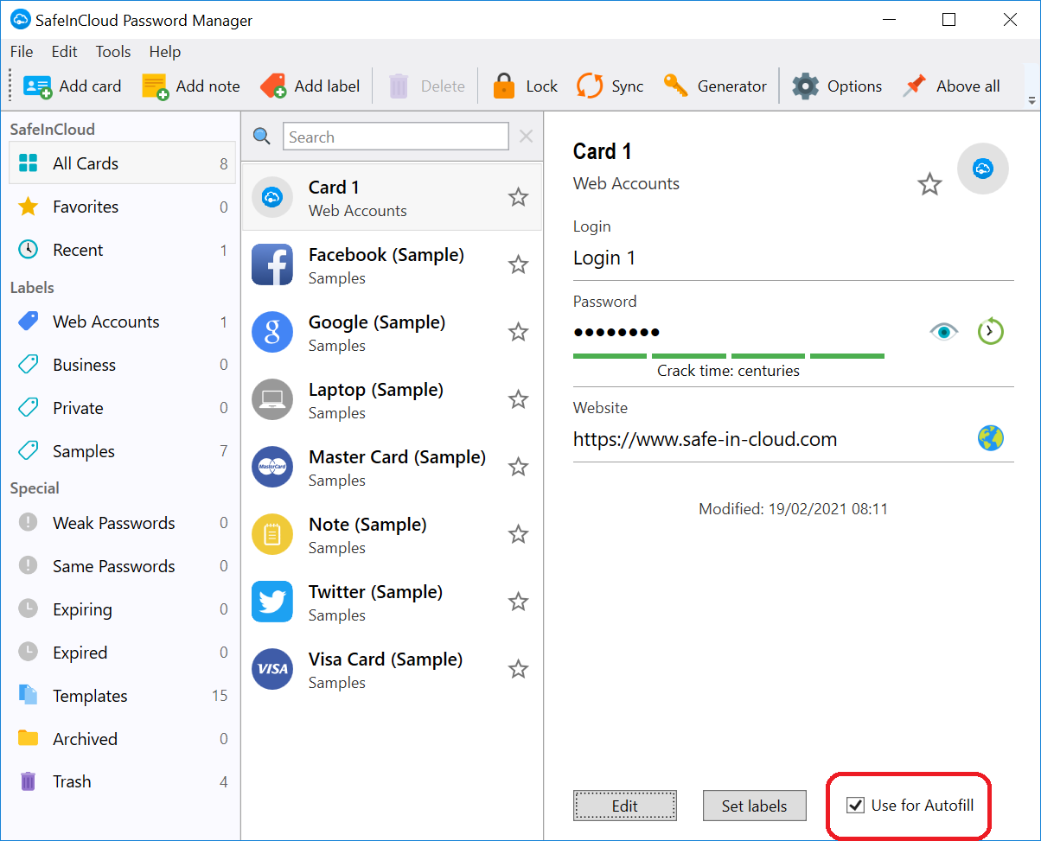Open the File menu
The width and height of the screenshot is (1041, 841).
point(22,52)
